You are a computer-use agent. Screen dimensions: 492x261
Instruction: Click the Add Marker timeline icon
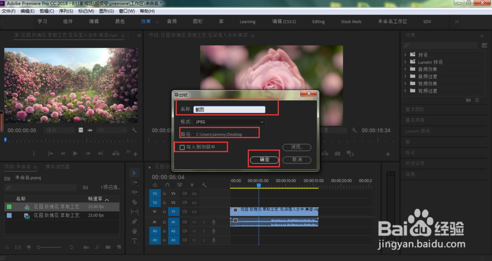click(192, 185)
